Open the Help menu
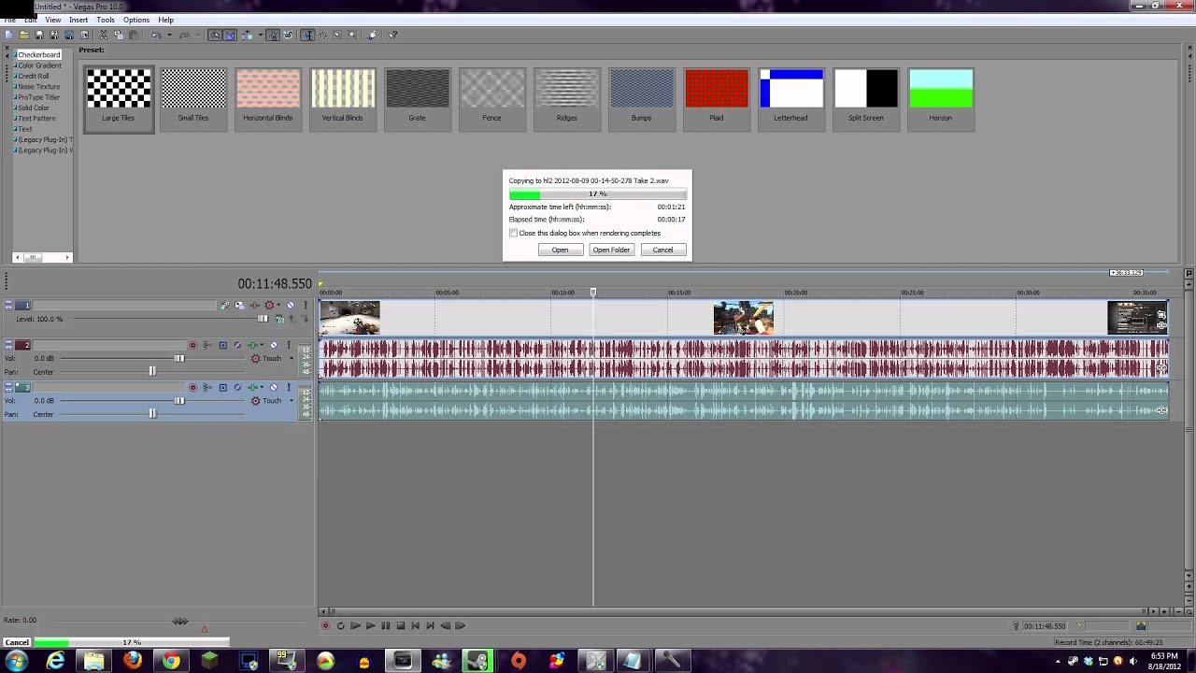This screenshot has width=1196, height=673. point(165,20)
